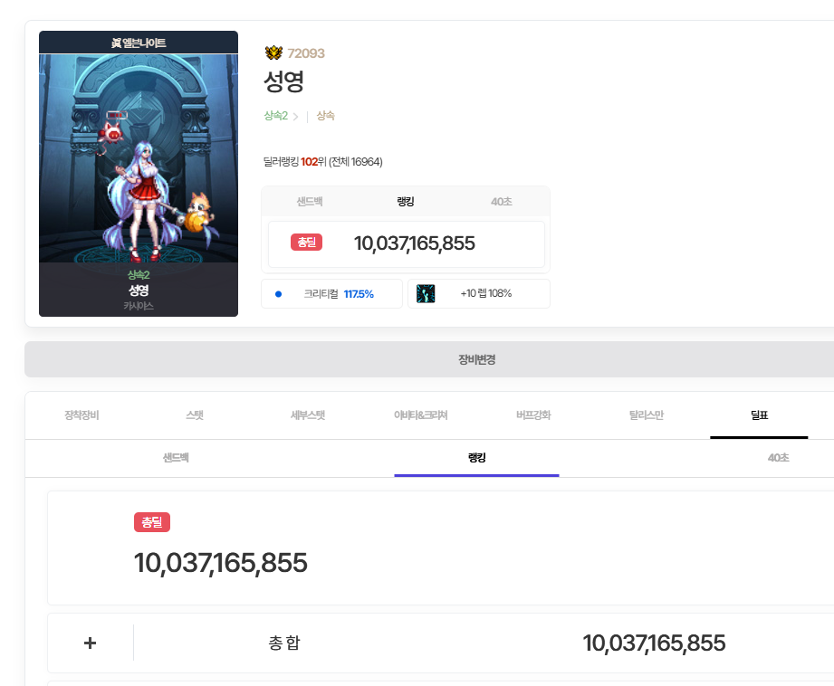The image size is (834, 686).
Task: Click the 총합 label
Action: pyautogui.click(x=284, y=643)
